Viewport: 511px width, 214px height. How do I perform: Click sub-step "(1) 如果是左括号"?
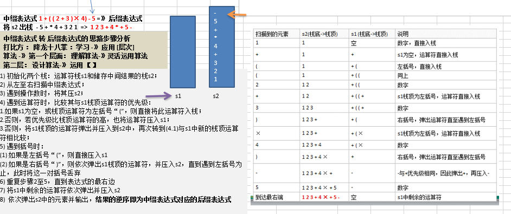tap(54, 155)
